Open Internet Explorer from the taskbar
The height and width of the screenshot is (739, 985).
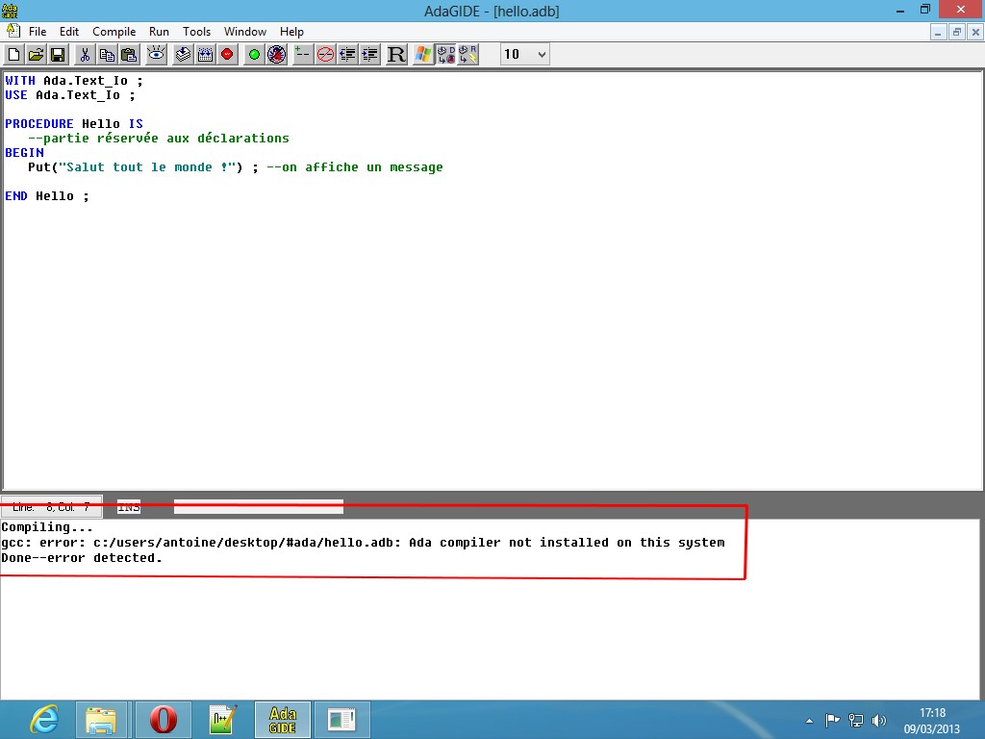pos(44,720)
